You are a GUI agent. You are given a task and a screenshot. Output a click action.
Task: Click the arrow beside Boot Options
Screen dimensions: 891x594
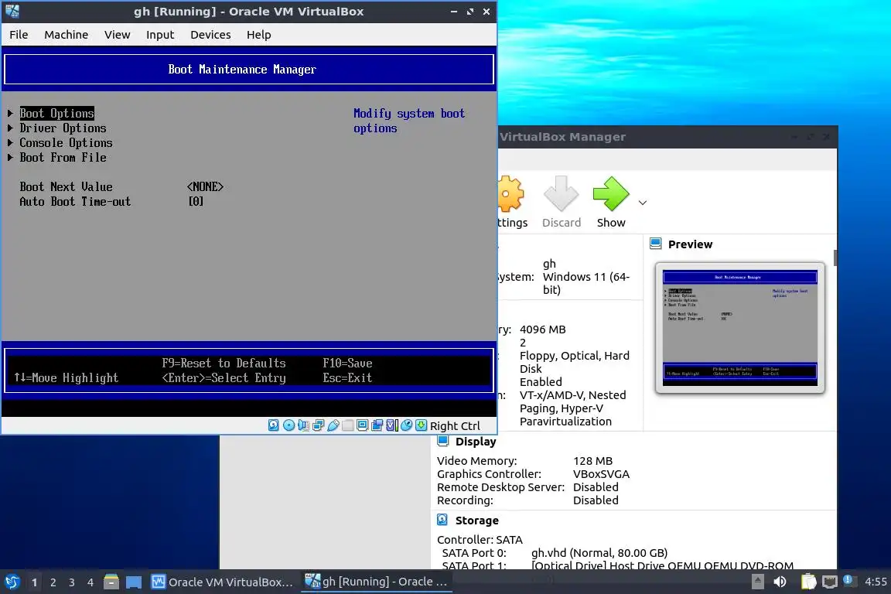coord(10,113)
